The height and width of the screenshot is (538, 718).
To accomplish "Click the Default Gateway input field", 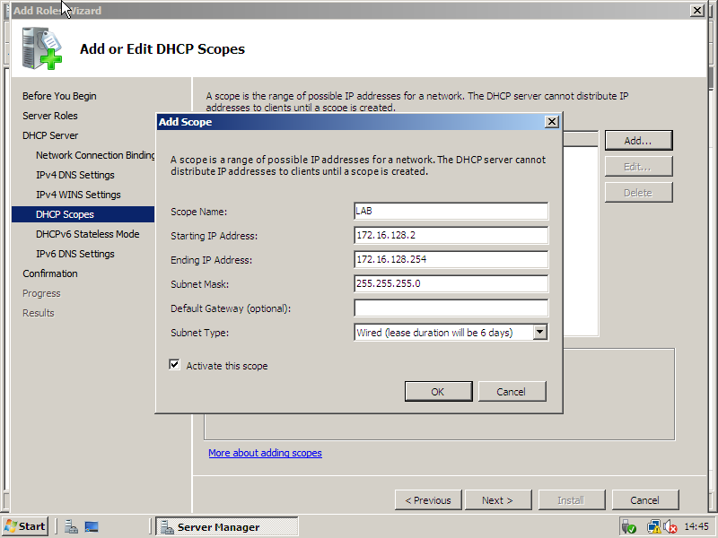I will pyautogui.click(x=451, y=308).
